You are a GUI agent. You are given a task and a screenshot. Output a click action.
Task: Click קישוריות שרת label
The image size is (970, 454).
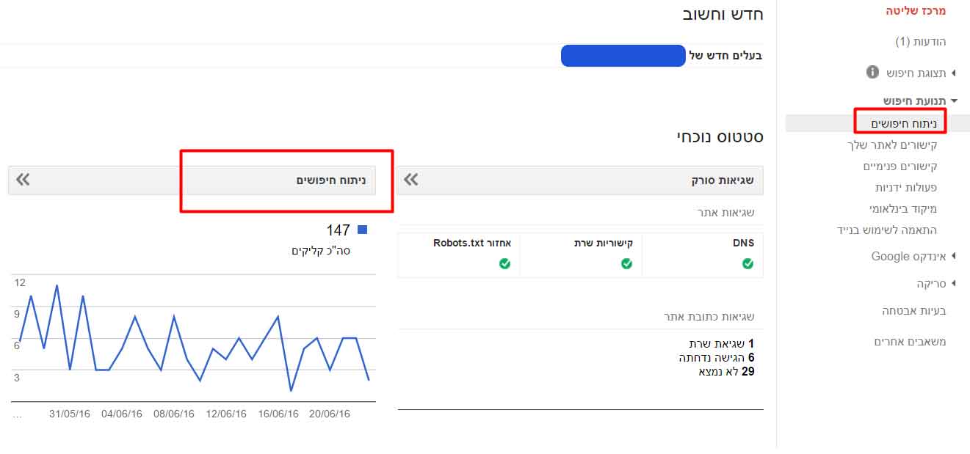pyautogui.click(x=604, y=244)
